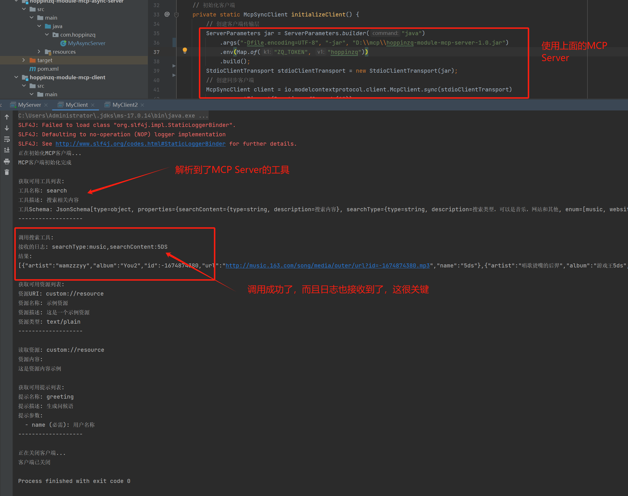The image size is (628, 496).
Task: Click the Up the Stack Trace arrow
Action: pos(7,117)
